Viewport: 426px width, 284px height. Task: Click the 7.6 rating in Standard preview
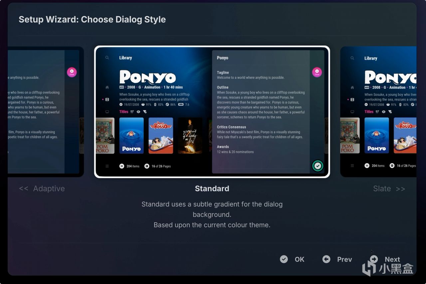click(187, 105)
